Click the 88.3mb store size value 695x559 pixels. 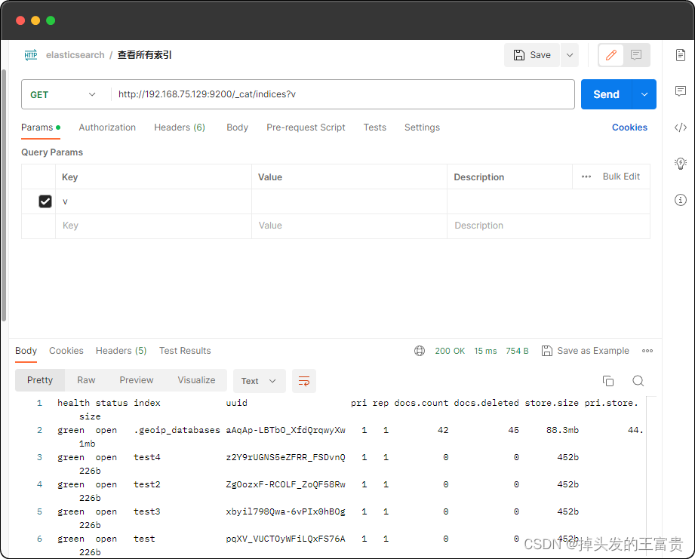[562, 430]
